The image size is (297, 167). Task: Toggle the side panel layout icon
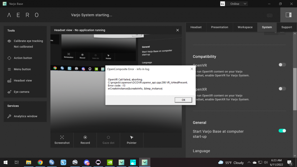click(x=288, y=15)
